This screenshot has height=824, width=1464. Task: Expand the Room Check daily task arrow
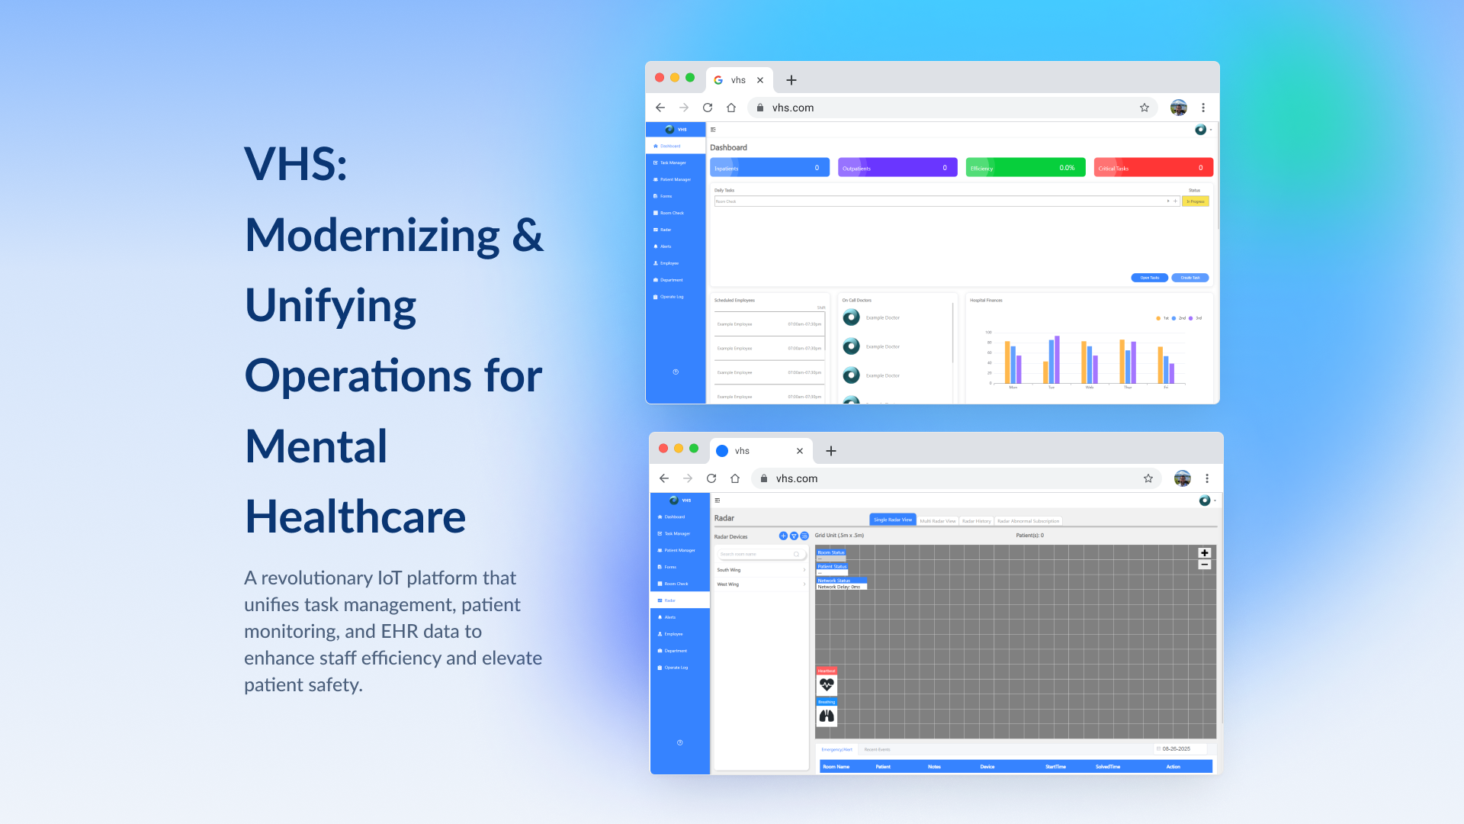(x=1167, y=201)
